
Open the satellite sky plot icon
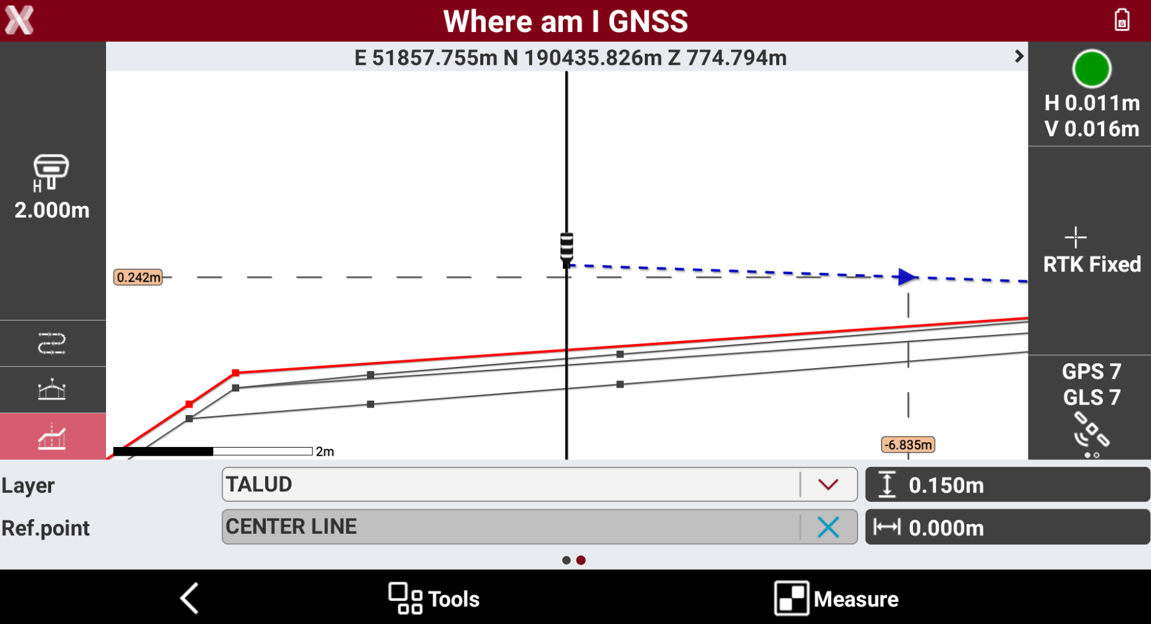pos(1091,433)
